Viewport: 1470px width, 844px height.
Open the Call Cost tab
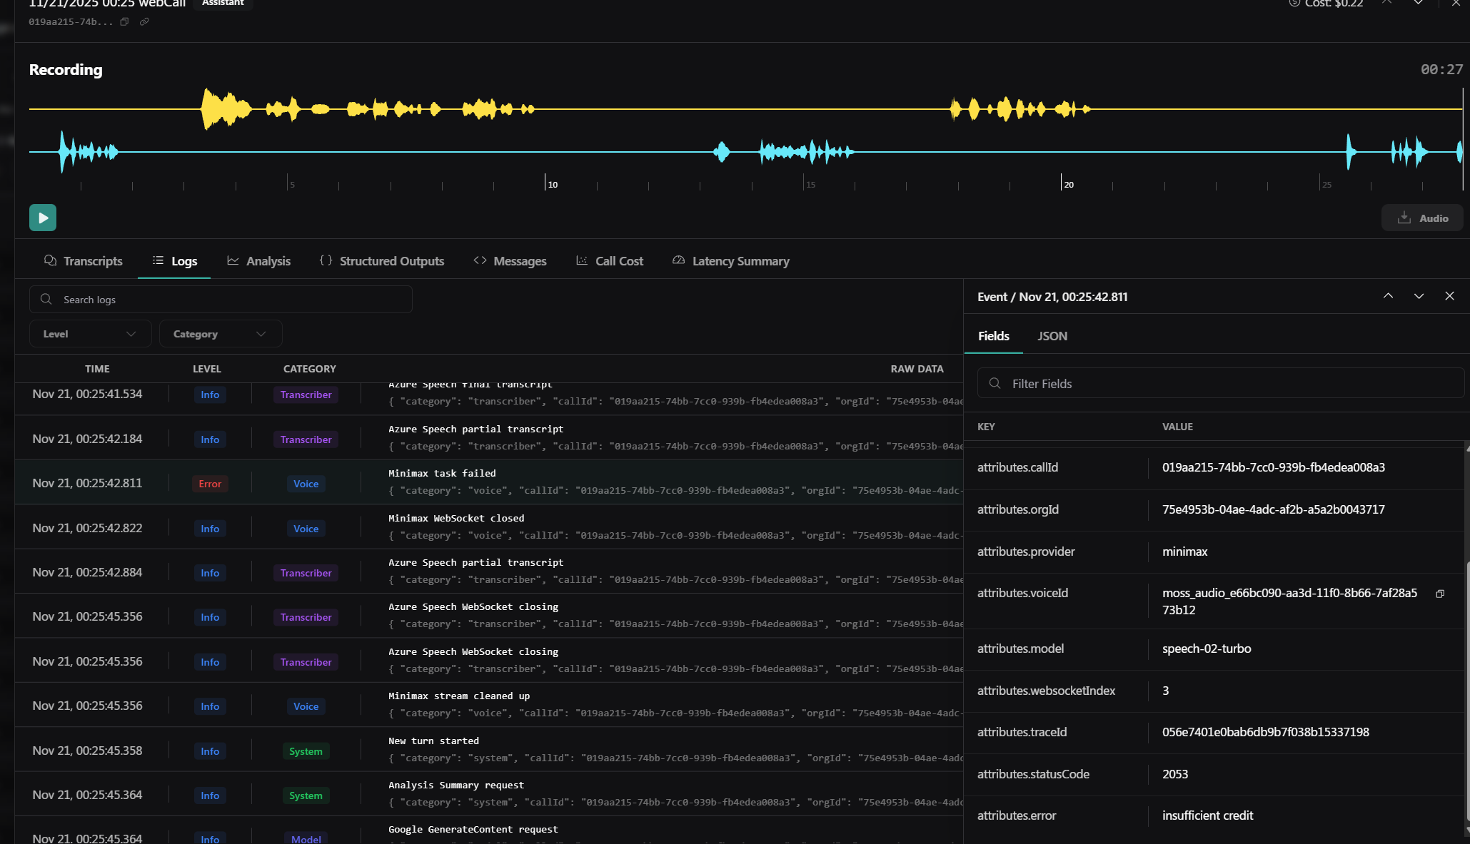coord(610,261)
